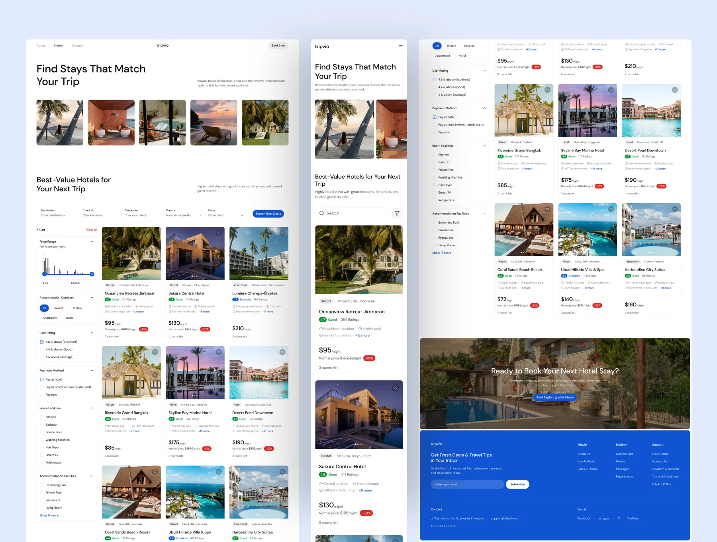Heart Harbourline City Suites in footer mockup
Image resolution: width=717 pixels, height=542 pixels.
(675, 209)
